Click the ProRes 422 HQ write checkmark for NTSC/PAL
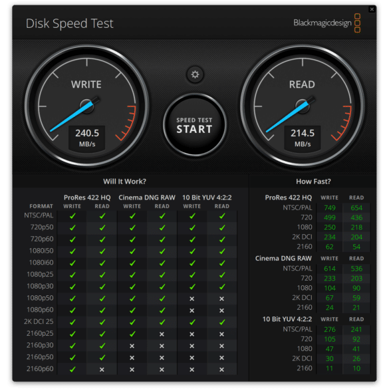 (x=72, y=216)
